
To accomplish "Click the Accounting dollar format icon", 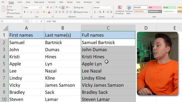I will pos(95,12).
